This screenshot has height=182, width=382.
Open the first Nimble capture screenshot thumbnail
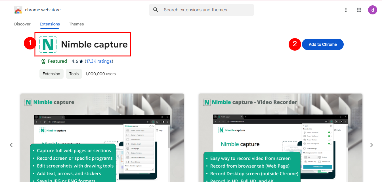point(102,138)
